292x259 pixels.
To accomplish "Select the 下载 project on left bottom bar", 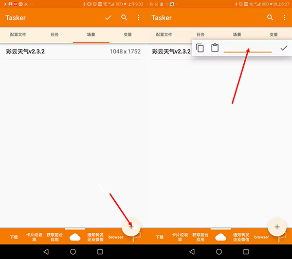I will (x=14, y=237).
